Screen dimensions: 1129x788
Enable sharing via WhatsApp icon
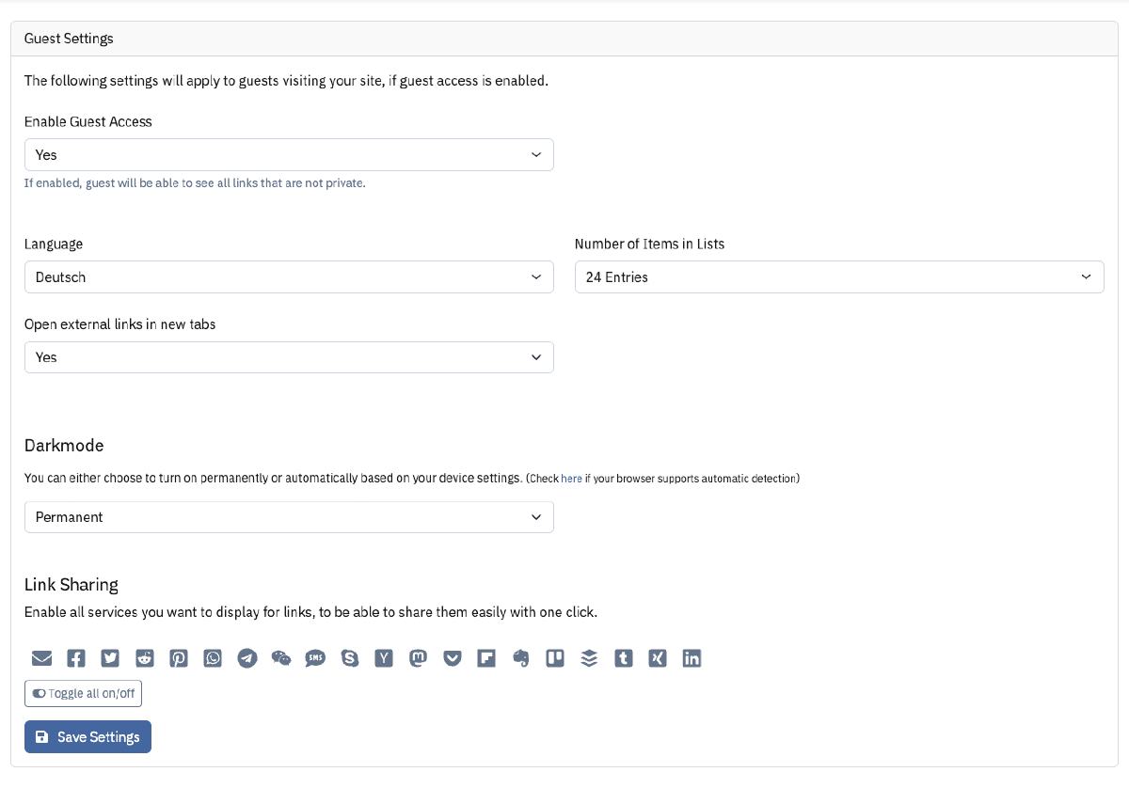[212, 658]
